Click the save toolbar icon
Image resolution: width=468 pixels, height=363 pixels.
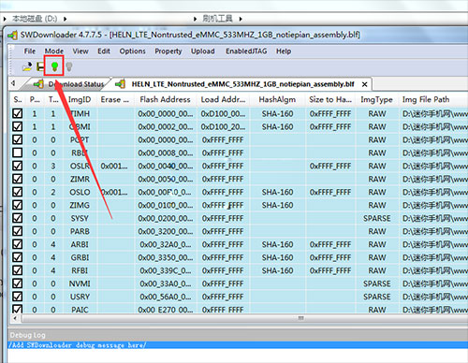(40, 66)
